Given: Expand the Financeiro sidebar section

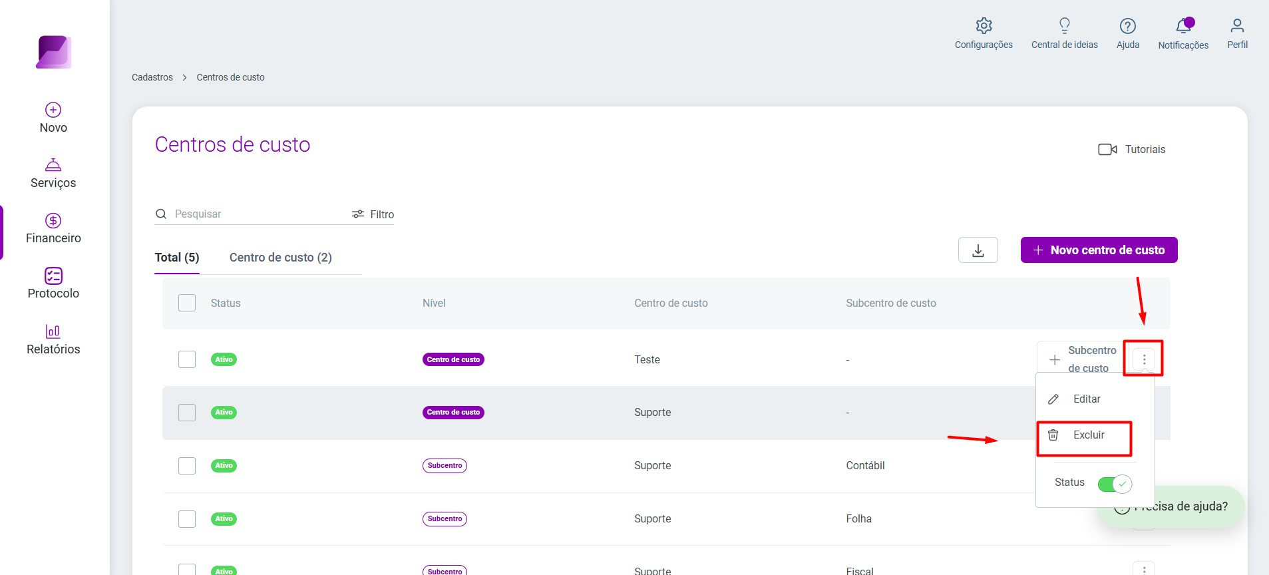Looking at the screenshot, I should (x=53, y=229).
